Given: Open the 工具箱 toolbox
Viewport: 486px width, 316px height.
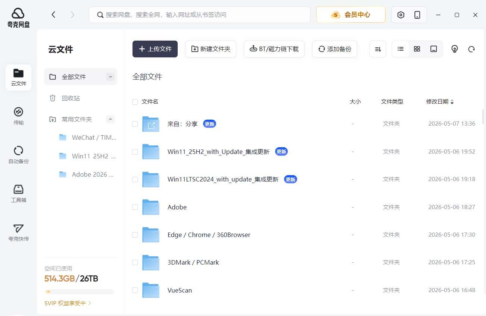Looking at the screenshot, I should [18, 193].
